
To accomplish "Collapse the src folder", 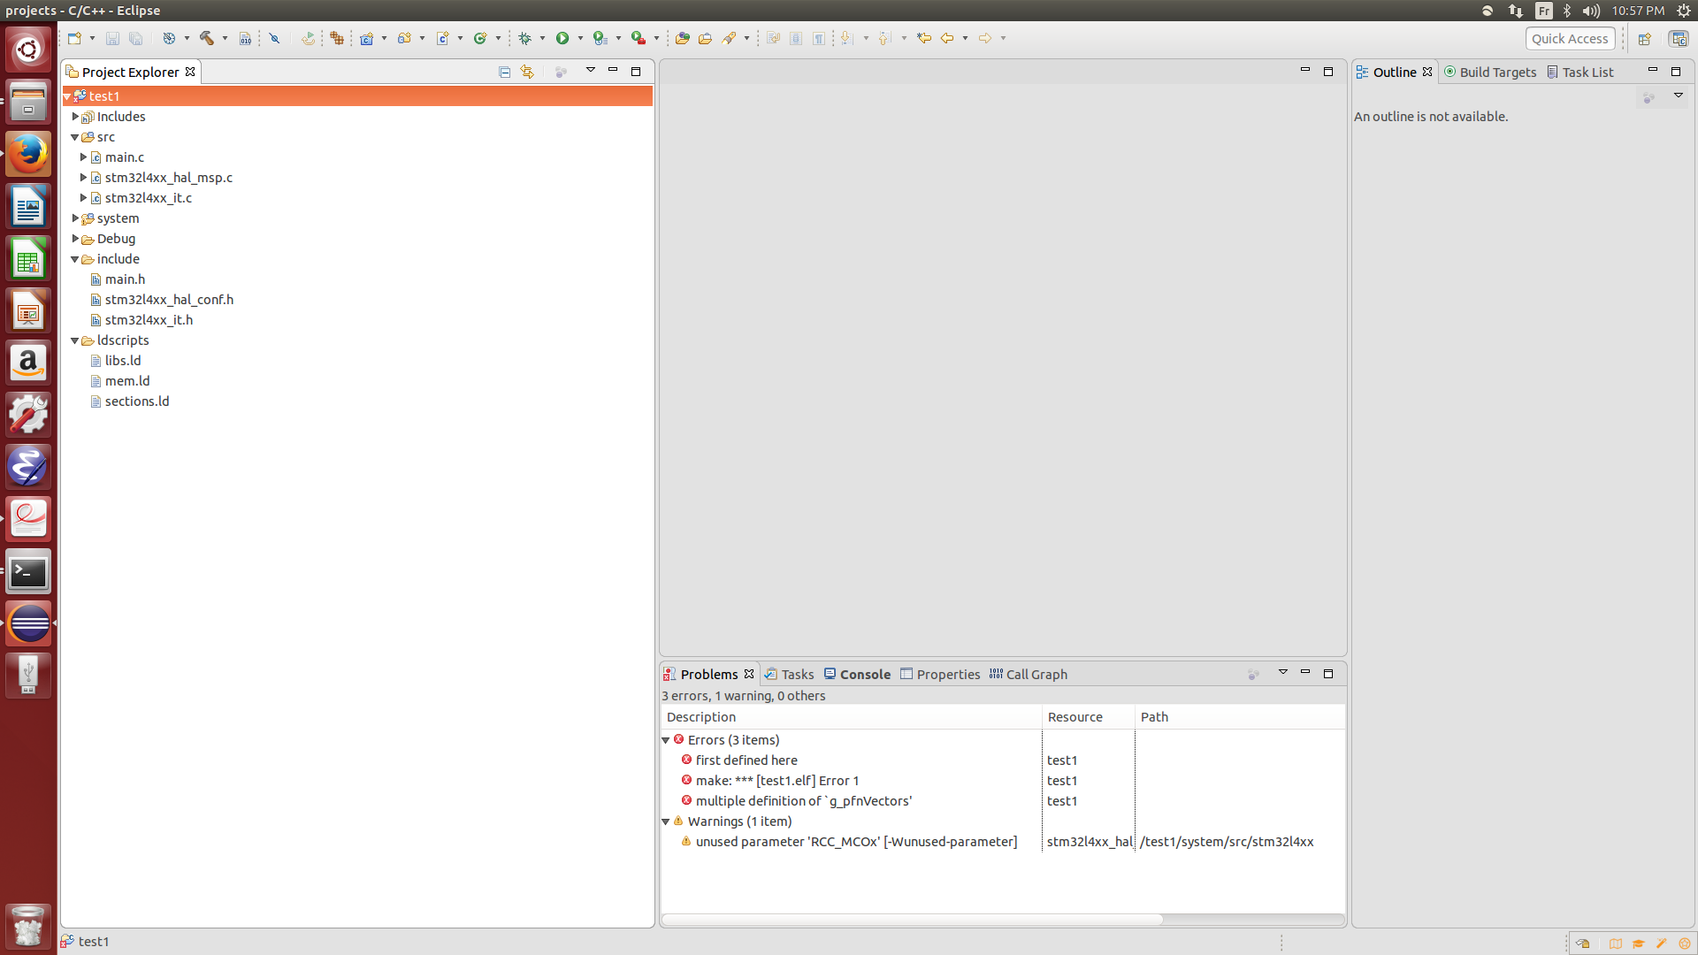I will coord(75,137).
